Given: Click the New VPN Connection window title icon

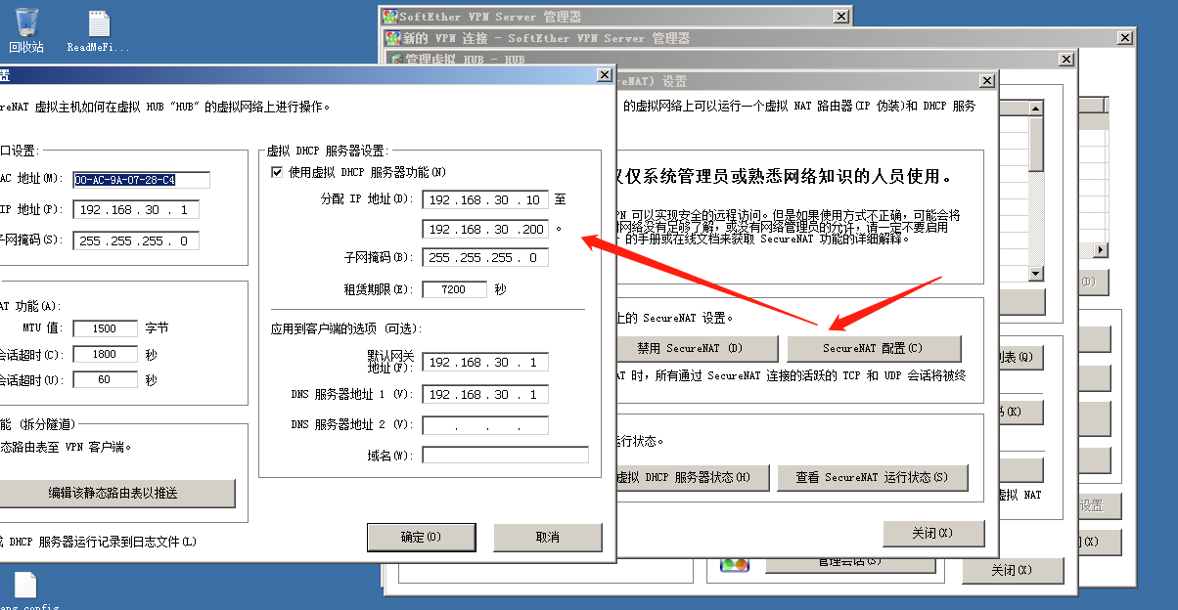Looking at the screenshot, I should click(x=393, y=38).
